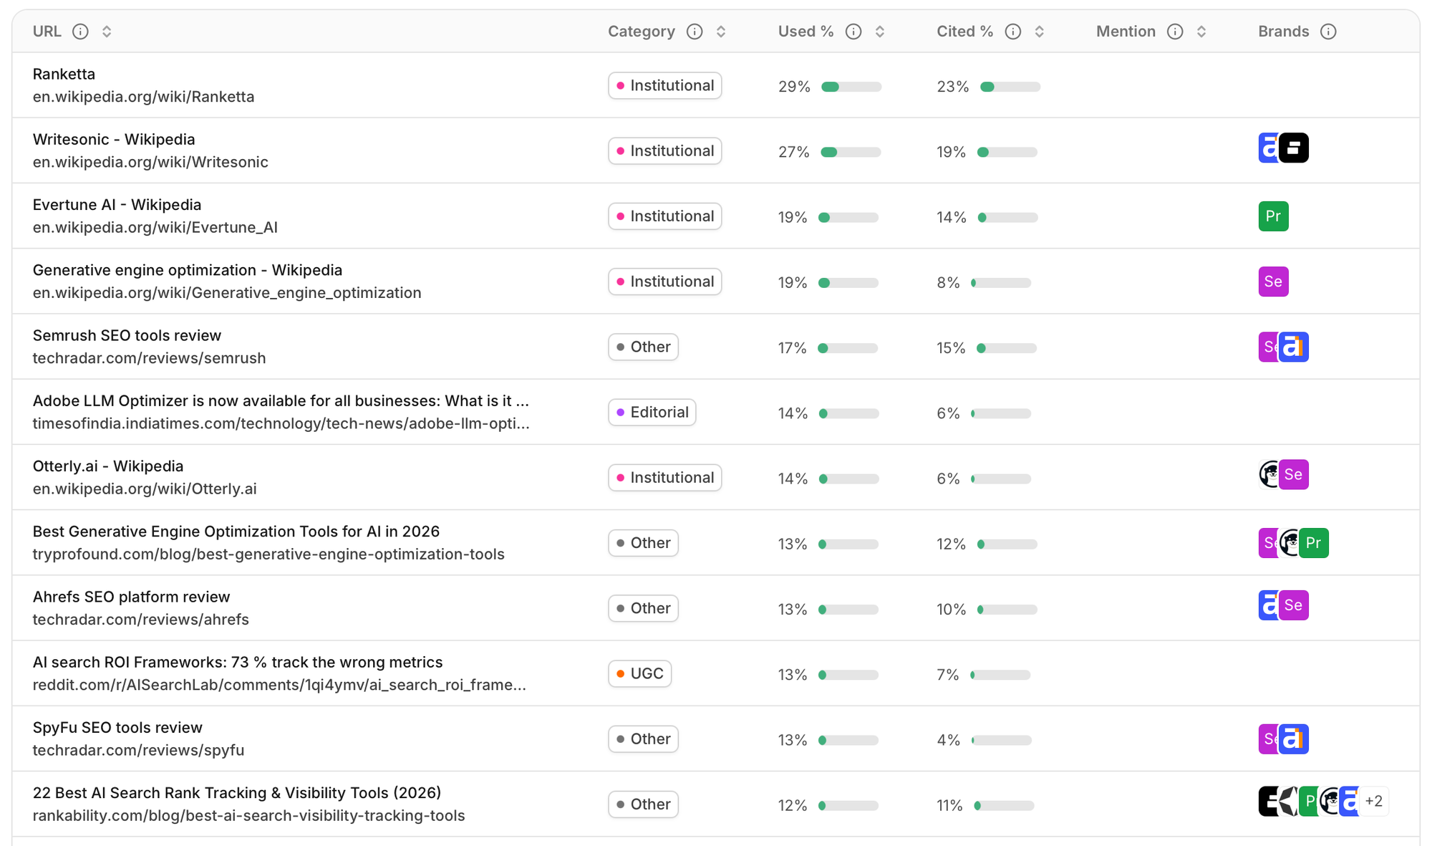Open Best Generative Engine Optimization Tools link
The width and height of the screenshot is (1432, 846).
[x=236, y=532]
